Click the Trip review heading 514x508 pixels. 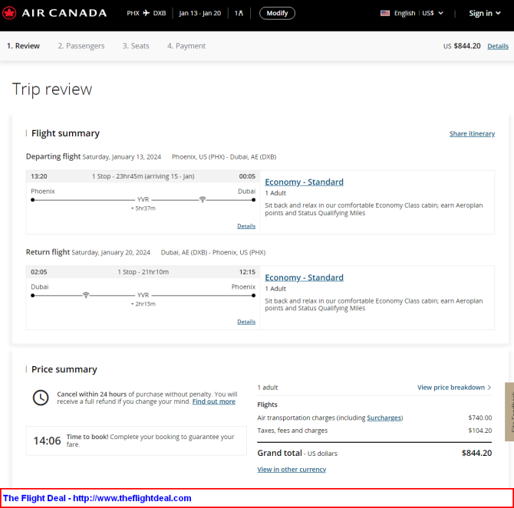click(52, 90)
